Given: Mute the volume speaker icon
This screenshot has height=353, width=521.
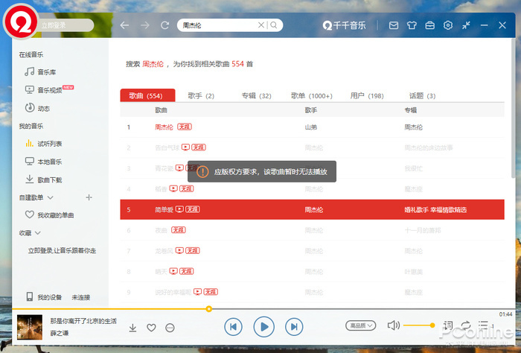Looking at the screenshot, I should click(394, 325).
